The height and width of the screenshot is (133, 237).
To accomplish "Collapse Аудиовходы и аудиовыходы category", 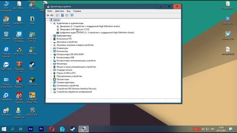I will [x=51, y=23].
